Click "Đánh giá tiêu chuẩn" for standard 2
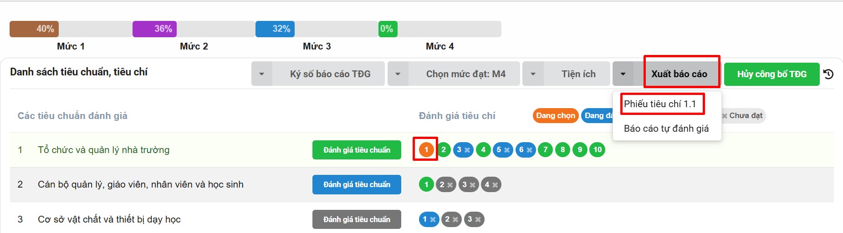The height and width of the screenshot is (233, 843). [x=357, y=184]
